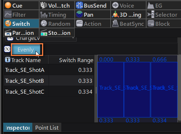Select the Vol...tch parameter button
The image size is (181, 134).
pos(57,5)
